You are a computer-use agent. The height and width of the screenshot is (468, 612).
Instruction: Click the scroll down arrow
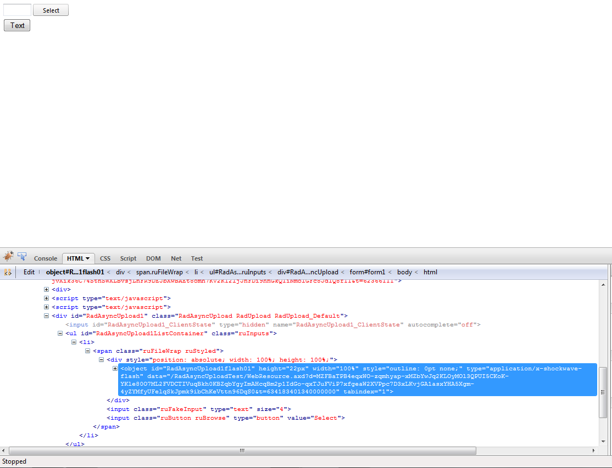pyautogui.click(x=603, y=442)
